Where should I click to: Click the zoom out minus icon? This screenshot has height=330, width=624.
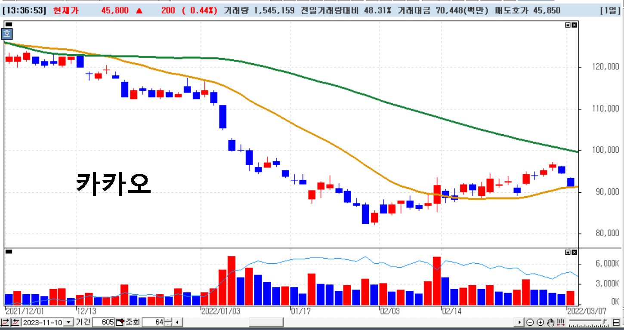(x=530, y=322)
